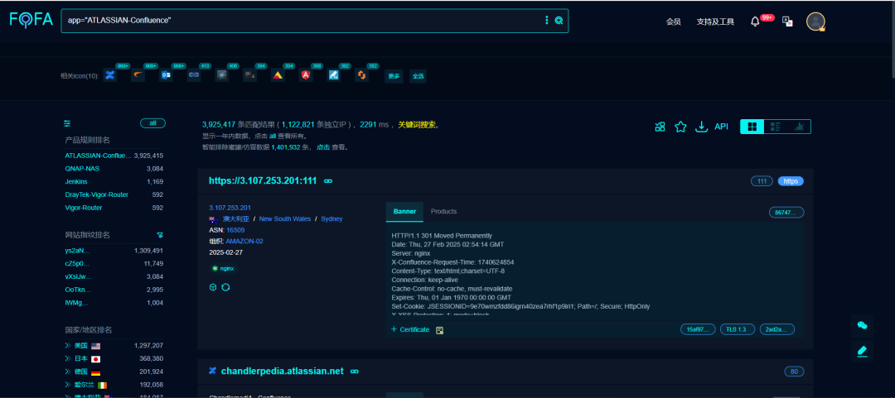Open the website fingerprint ranking filter icon
The height and width of the screenshot is (398, 895).
(160, 235)
